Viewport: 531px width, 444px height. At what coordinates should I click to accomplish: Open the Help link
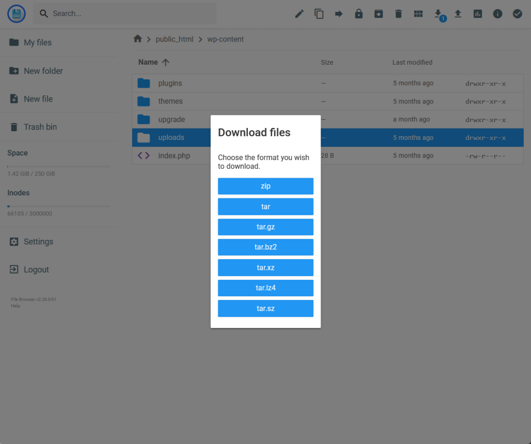pos(16,306)
